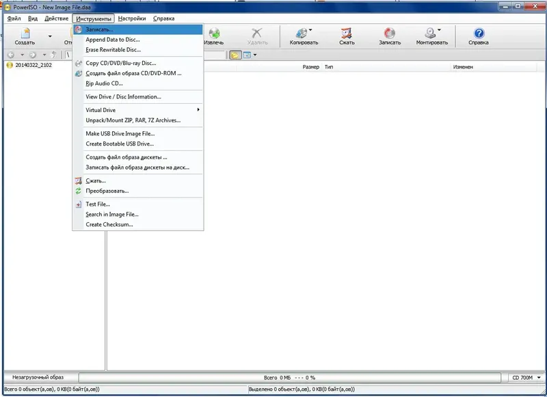Select Create Checksum... menu entry
Image resolution: width=547 pixels, height=397 pixels.
coord(138,225)
